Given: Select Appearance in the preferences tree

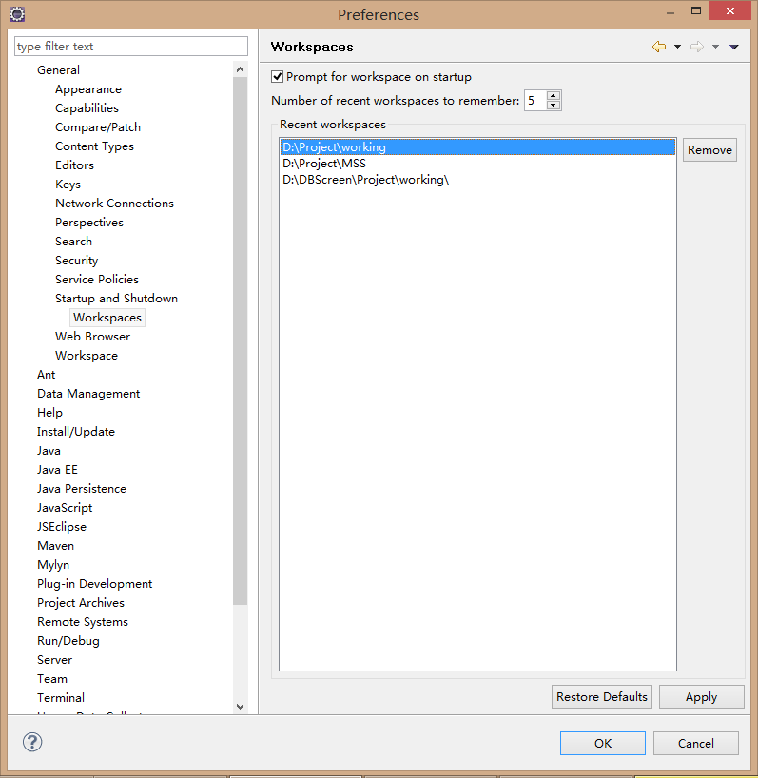Looking at the screenshot, I should 88,89.
